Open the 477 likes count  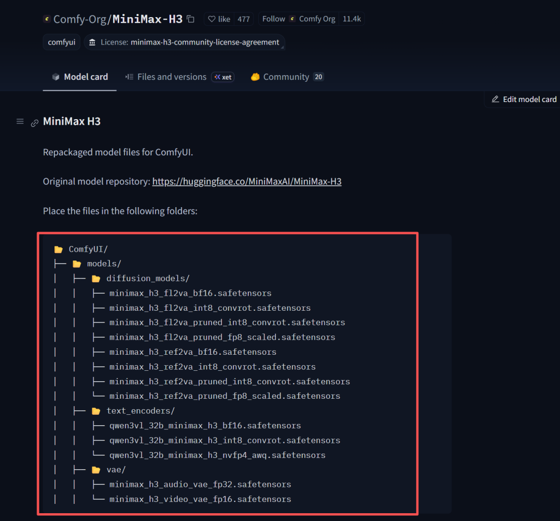pyautogui.click(x=244, y=19)
